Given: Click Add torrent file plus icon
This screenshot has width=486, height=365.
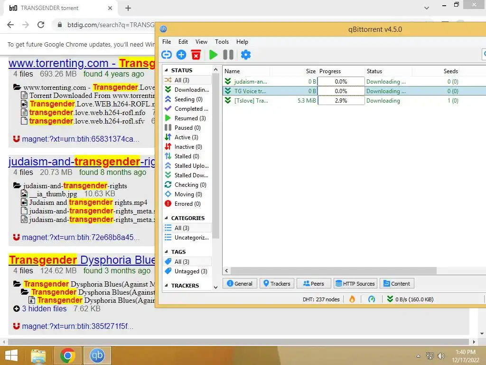Looking at the screenshot, I should pyautogui.click(x=181, y=55).
